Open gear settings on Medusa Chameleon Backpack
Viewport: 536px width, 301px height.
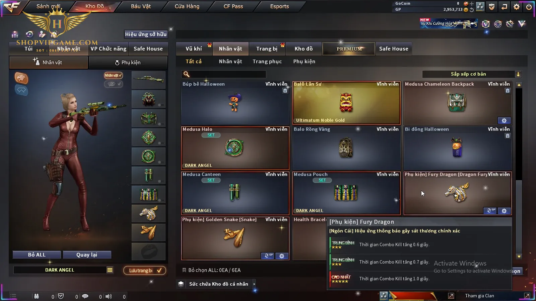tap(504, 120)
